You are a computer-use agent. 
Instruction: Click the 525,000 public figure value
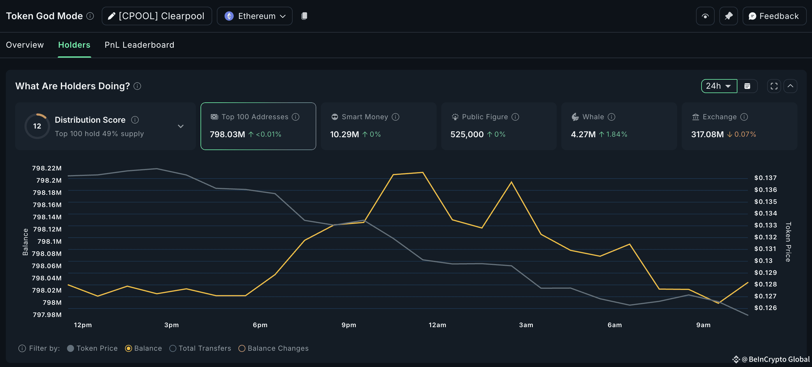click(x=467, y=135)
